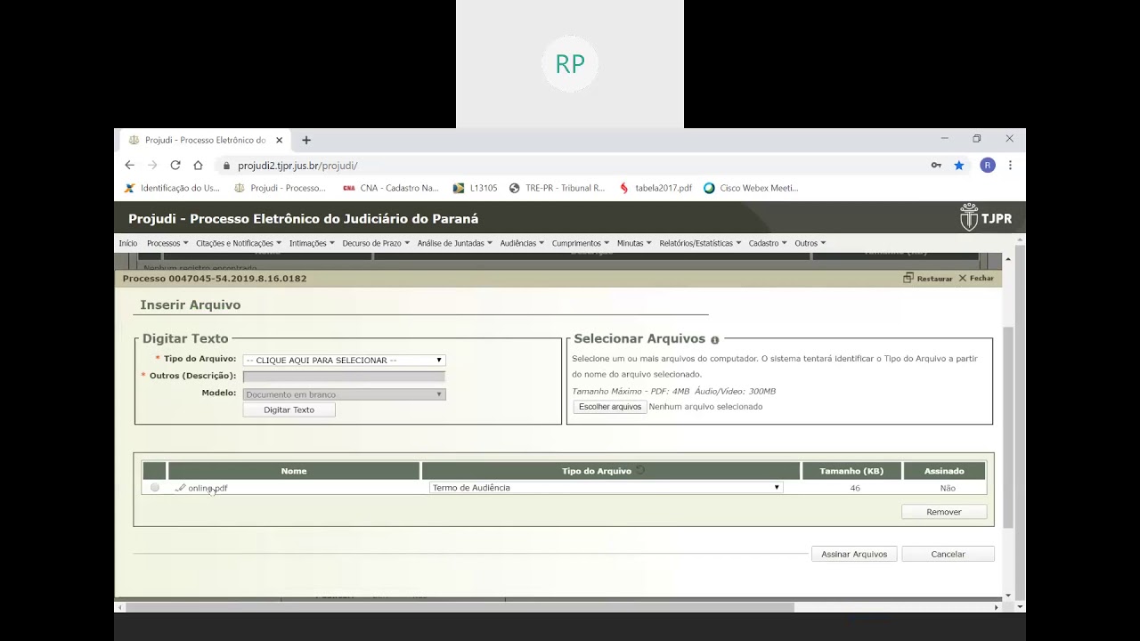Expand Relatórios/Estatísticas menu
Image resolution: width=1140 pixels, height=641 pixels.
coord(700,243)
